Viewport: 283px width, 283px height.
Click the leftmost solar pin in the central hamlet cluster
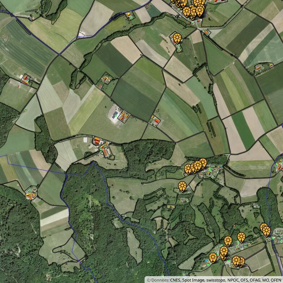pos(188,169)
